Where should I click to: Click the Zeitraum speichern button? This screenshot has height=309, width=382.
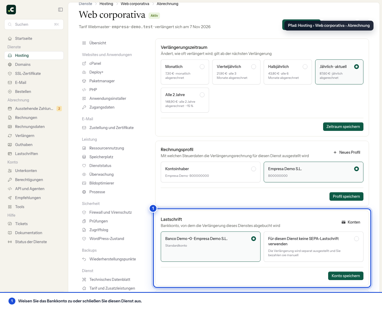(343, 127)
